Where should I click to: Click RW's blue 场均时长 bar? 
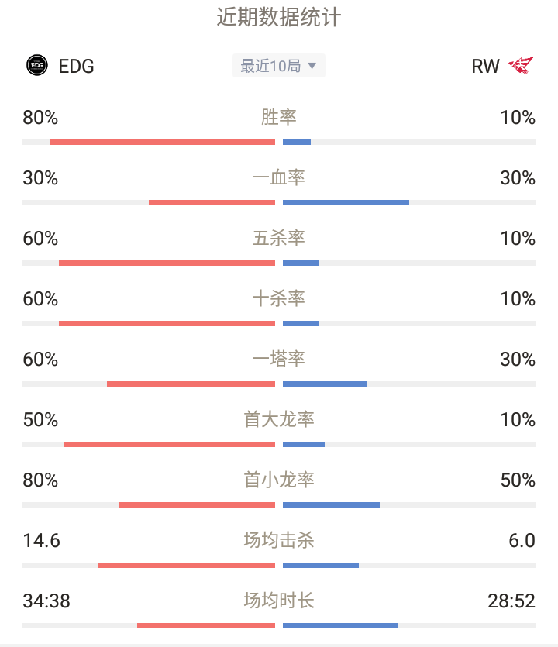coord(340,626)
